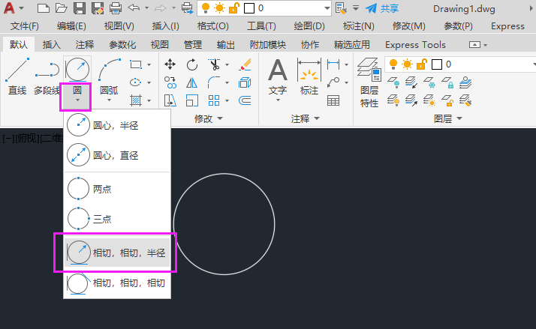
Task: Expand the 圆 circle dropdown arrow
Action: click(77, 100)
